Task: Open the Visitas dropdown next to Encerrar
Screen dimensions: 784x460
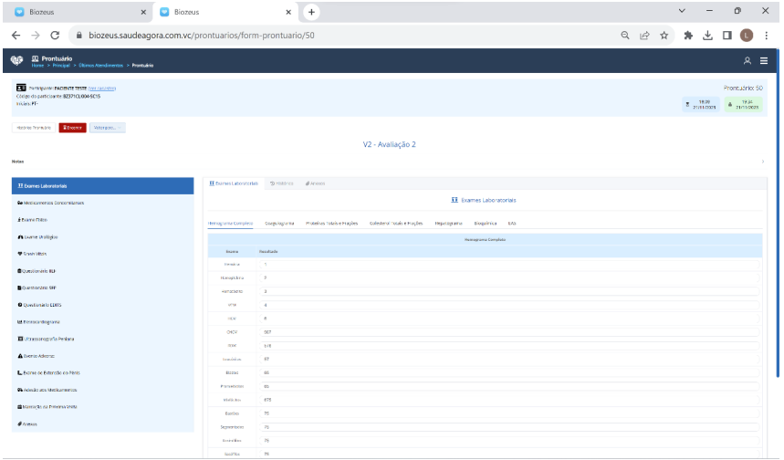Action: coord(107,127)
